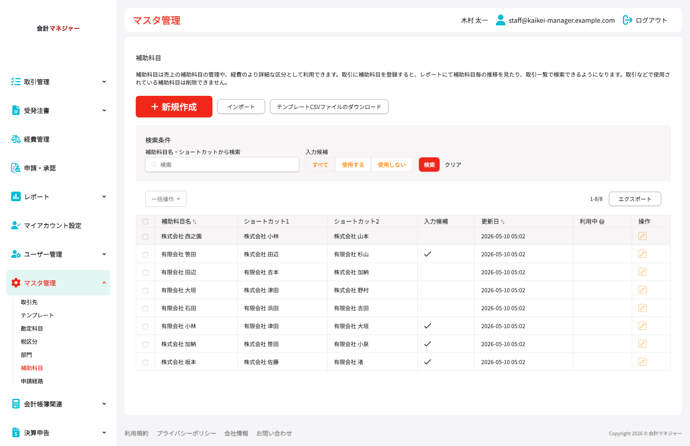Toggle the select-all header checkbox
This screenshot has height=446, width=690.
point(145,222)
